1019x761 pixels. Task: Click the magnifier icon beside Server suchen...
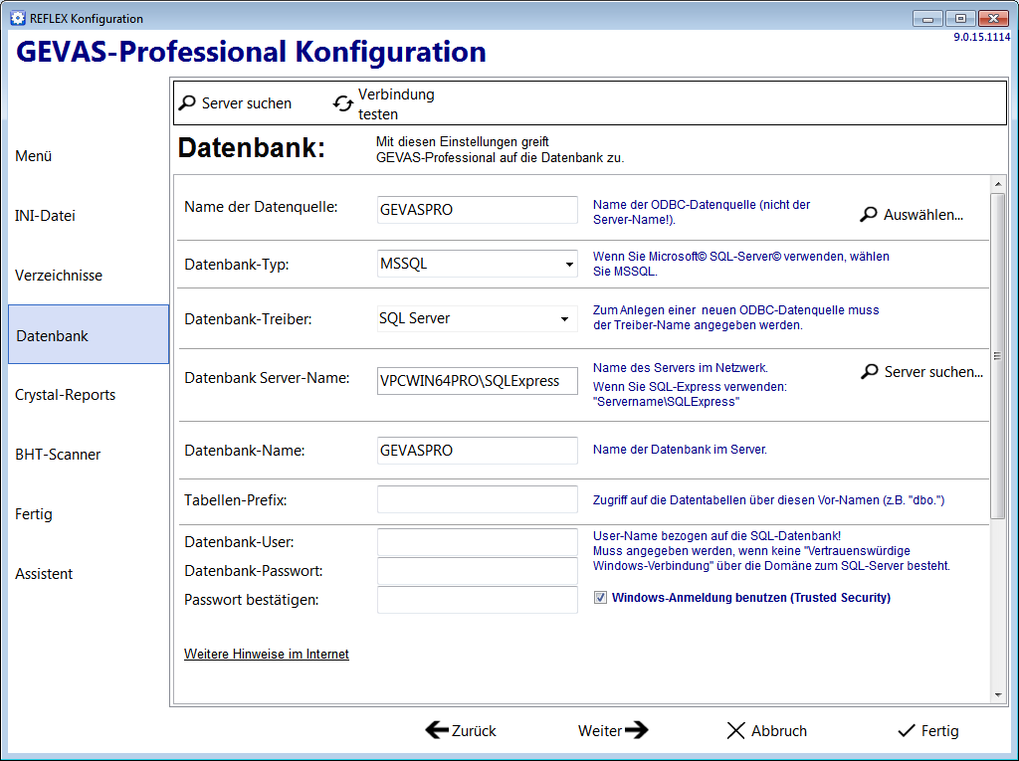(869, 372)
